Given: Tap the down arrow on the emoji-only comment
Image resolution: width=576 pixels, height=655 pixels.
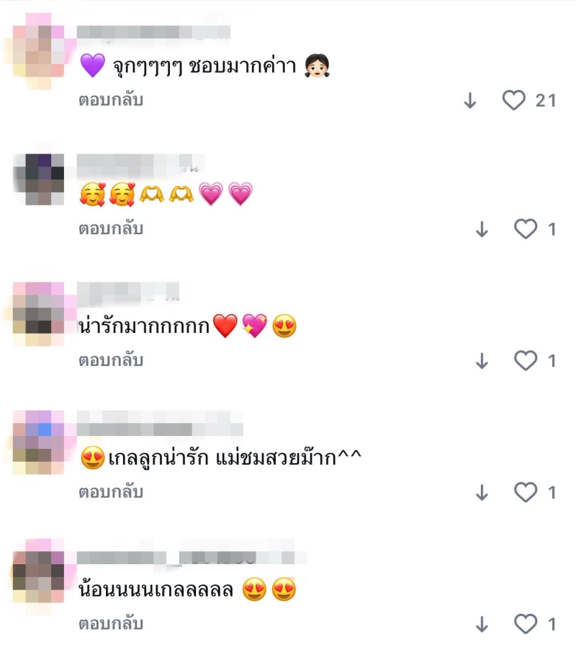Looking at the screenshot, I should coord(482,229).
